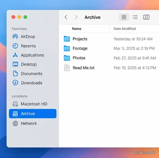Viewport: 159px width, 158px height.
Task: Click the Locations section heading
Action: [x=20, y=96]
